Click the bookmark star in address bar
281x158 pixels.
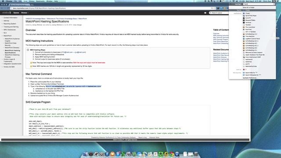pyautogui.click(x=215, y=8)
